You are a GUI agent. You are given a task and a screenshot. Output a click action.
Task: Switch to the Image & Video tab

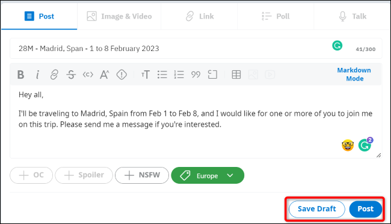coord(119,16)
